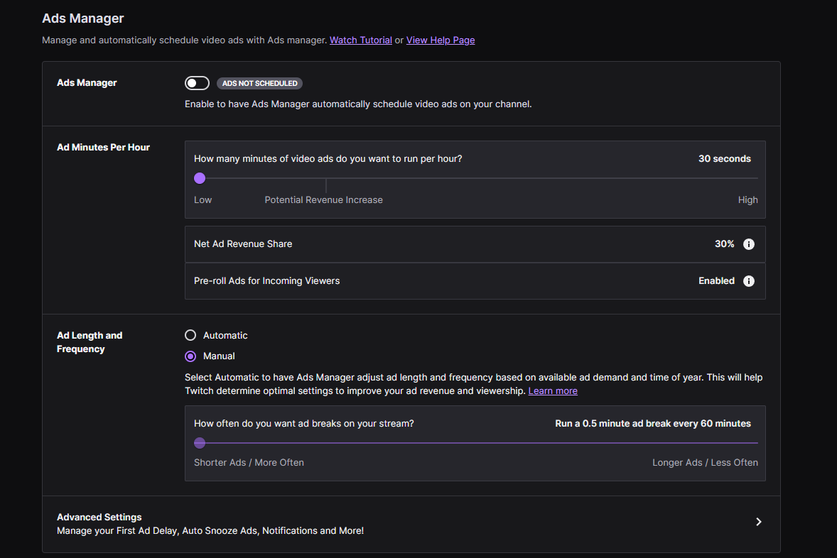Click the Pre-roll Ads info icon
This screenshot has width=837, height=558.
click(x=748, y=281)
